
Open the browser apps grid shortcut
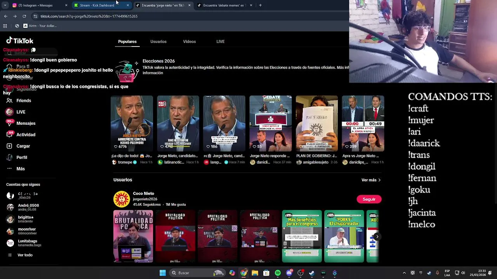(x=5, y=26)
